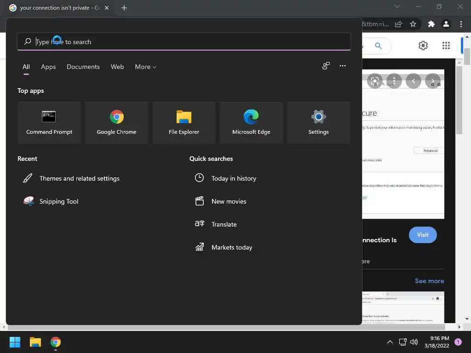This screenshot has height=353, width=471.
Task: Select Translate quick search
Action: [216, 224]
